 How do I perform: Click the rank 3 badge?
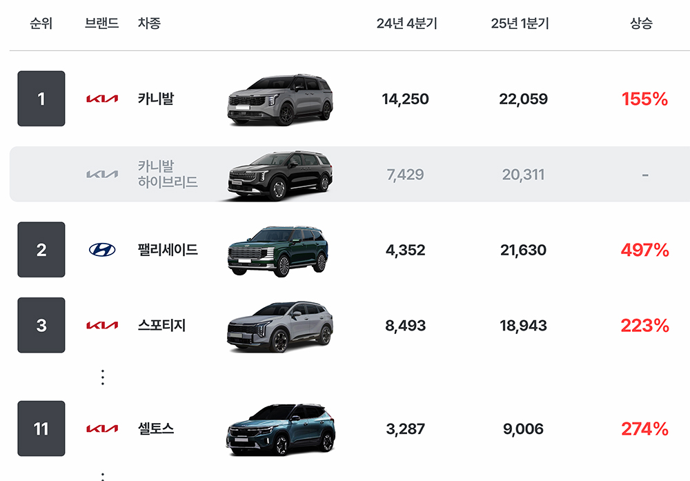click(x=41, y=325)
